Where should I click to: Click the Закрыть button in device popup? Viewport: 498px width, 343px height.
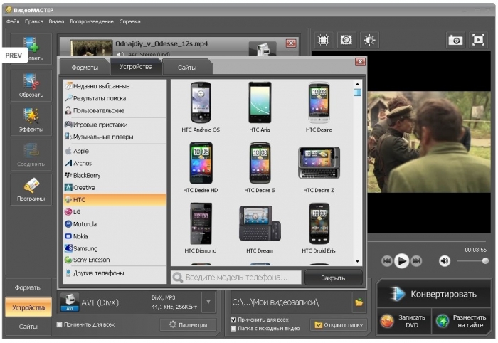pyautogui.click(x=333, y=278)
